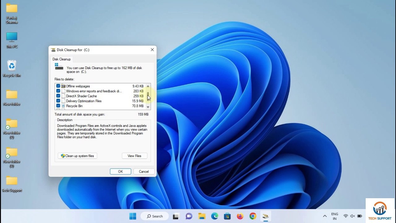Select the New folder (3) desktop icon
The height and width of the screenshot is (223, 396).
12,157
